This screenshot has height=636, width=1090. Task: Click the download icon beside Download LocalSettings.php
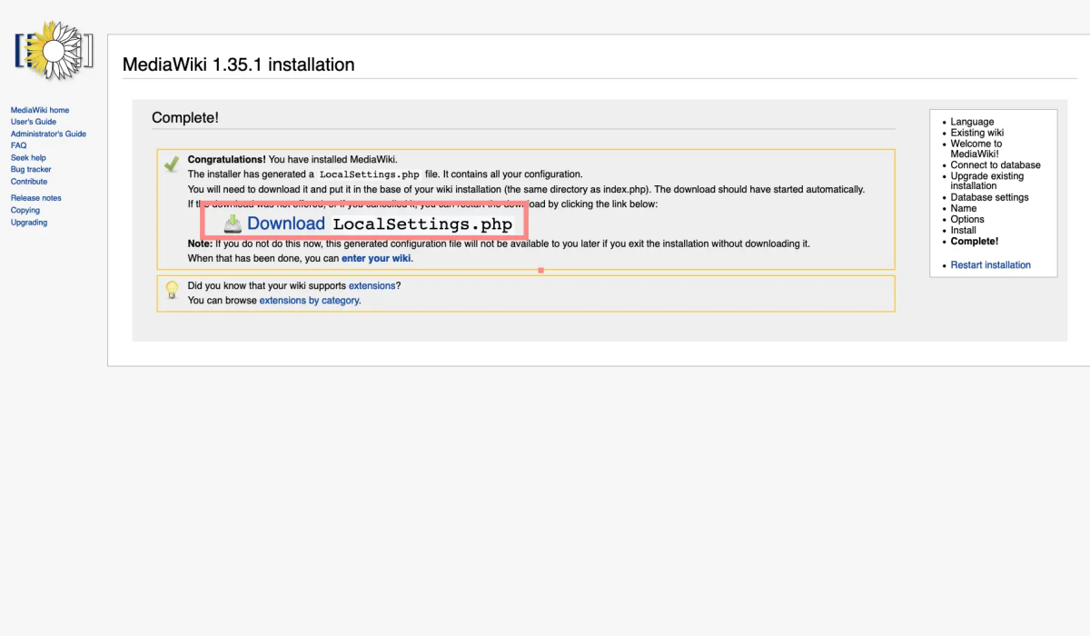(233, 224)
